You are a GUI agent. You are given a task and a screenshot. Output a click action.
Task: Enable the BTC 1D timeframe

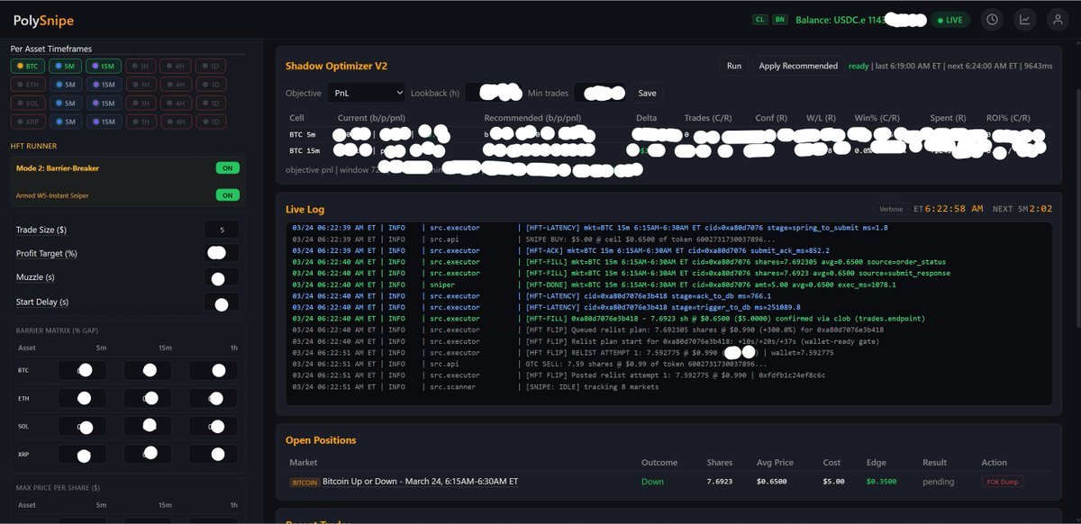(x=209, y=66)
